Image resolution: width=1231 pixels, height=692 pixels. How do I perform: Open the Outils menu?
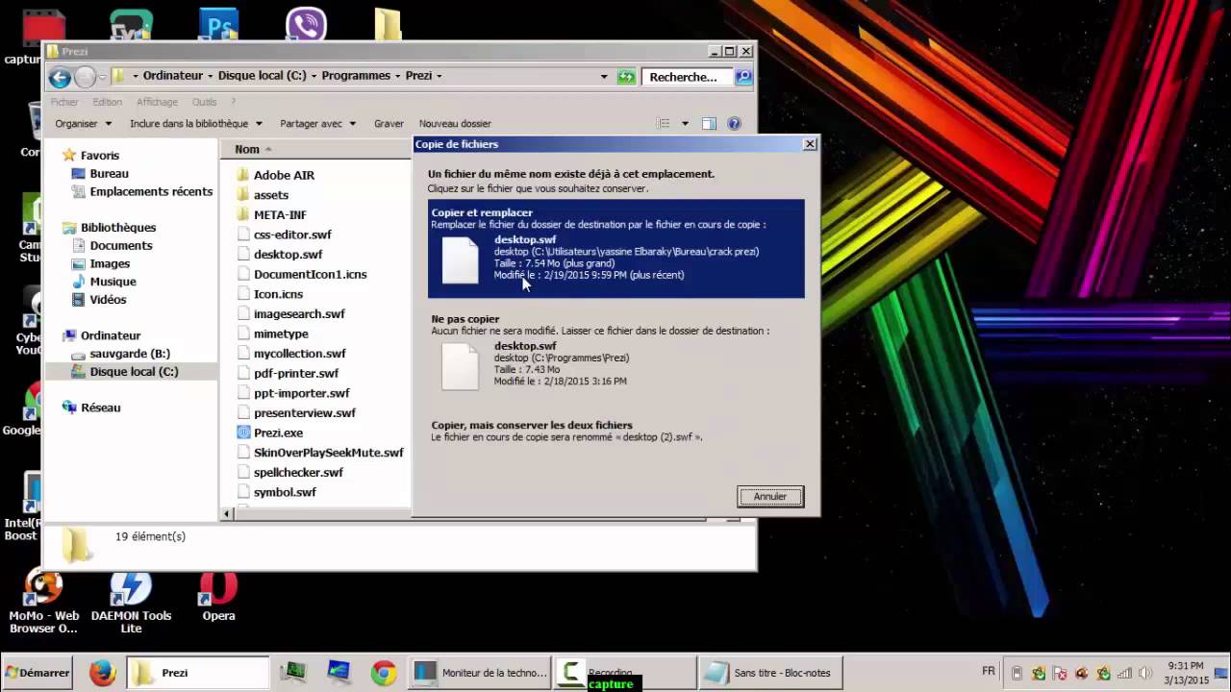click(x=204, y=102)
